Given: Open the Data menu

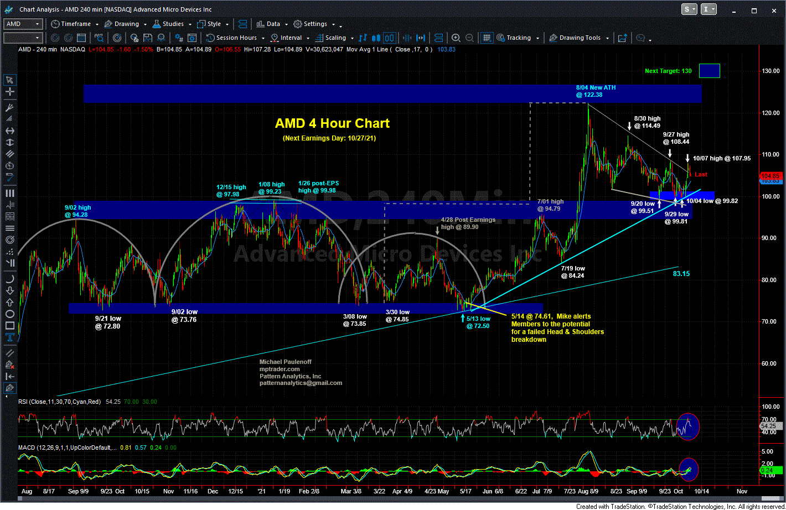Looking at the screenshot, I should click(272, 24).
